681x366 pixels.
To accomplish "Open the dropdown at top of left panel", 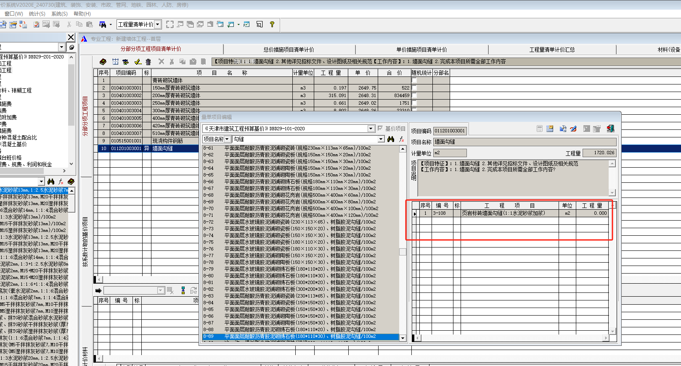I will pyautogui.click(x=61, y=47).
